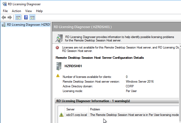
Task: Click the warning icon in the xdc01.corp.local row
Action: click(x=61, y=115)
